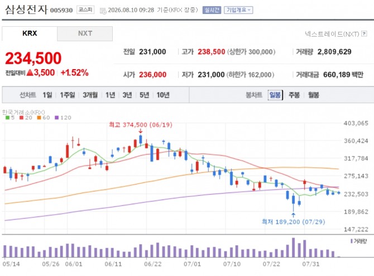The image size is (374, 276).
Task: Switch to the NXT tab
Action: (85, 33)
